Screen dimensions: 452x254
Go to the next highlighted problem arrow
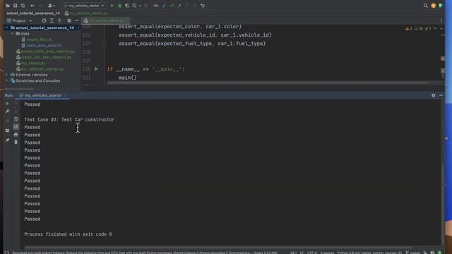(441, 28)
